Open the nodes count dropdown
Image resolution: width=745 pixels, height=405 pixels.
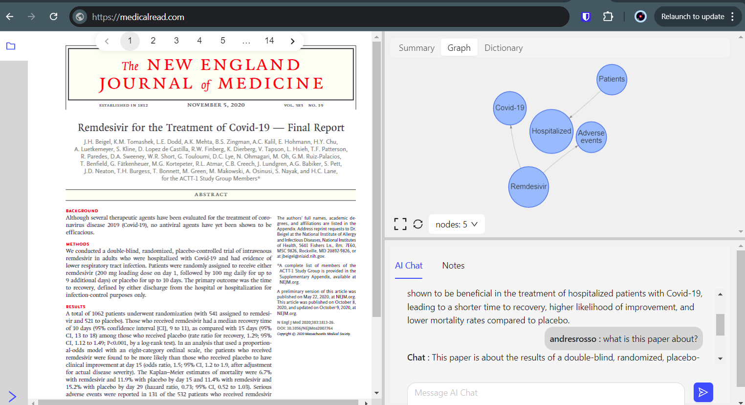(457, 224)
